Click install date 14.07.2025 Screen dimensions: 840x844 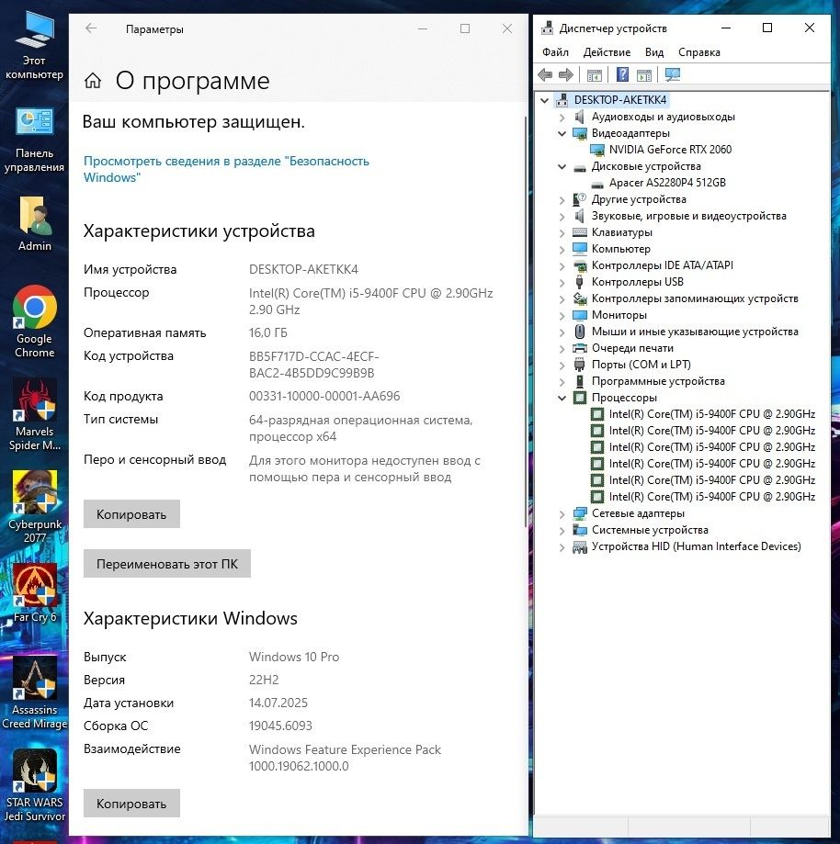click(x=278, y=703)
